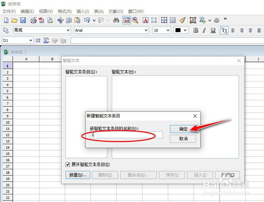The height and width of the screenshot is (202, 264).
Task: Click 取消 in new entry dialog
Action: (183, 139)
